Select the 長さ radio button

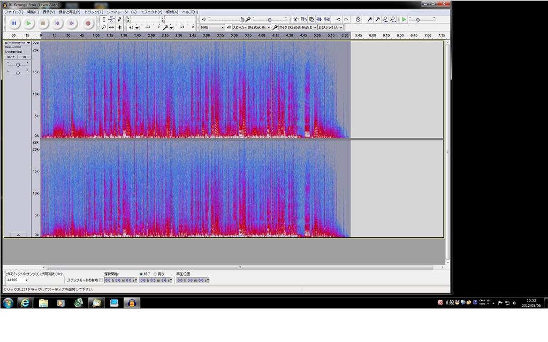pos(155,274)
